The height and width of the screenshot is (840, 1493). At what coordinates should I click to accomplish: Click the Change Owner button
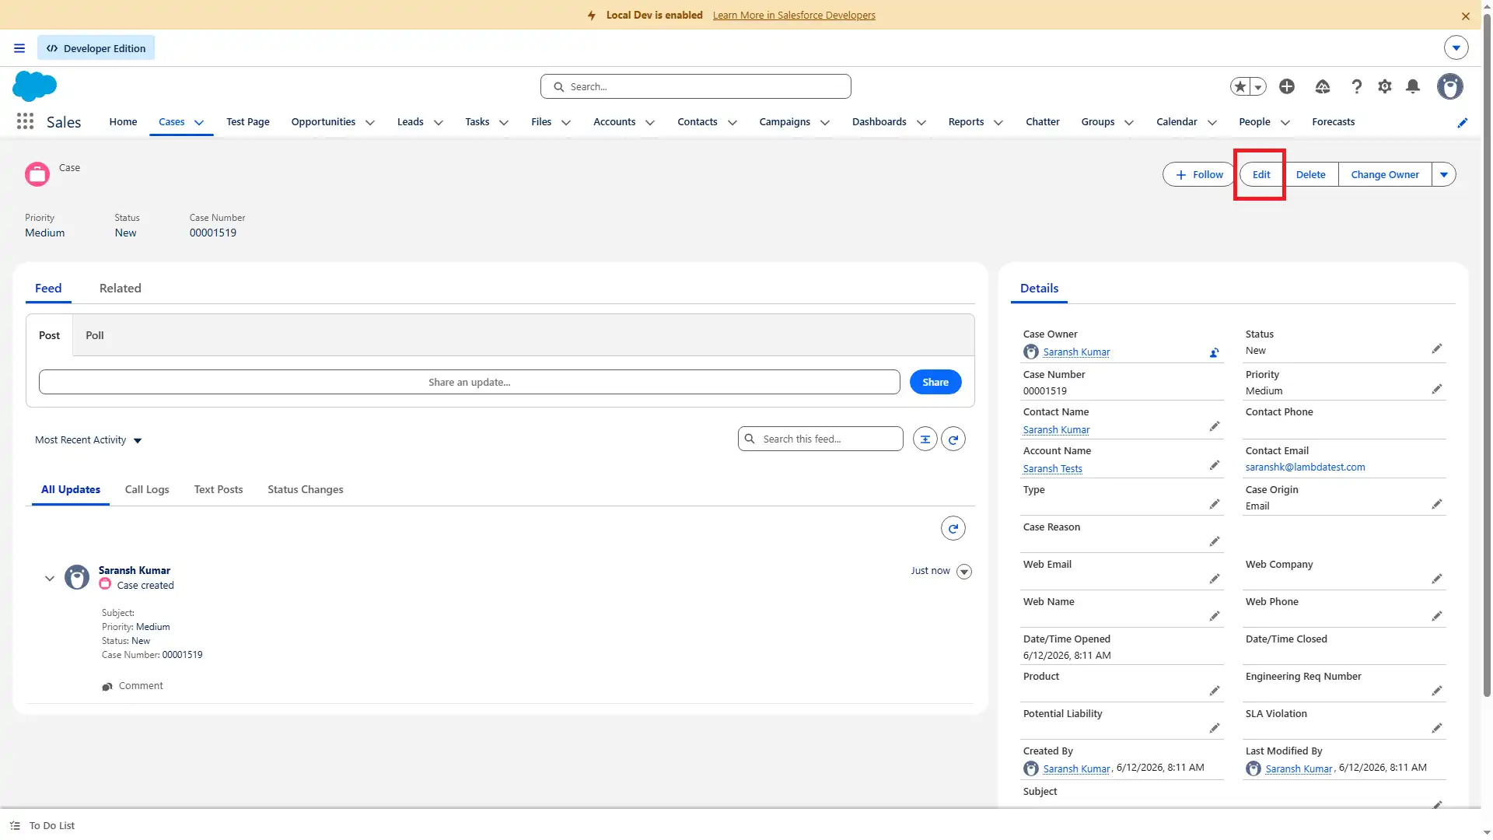coord(1385,175)
